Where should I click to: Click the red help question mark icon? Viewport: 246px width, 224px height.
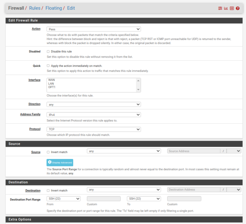(x=238, y=8)
